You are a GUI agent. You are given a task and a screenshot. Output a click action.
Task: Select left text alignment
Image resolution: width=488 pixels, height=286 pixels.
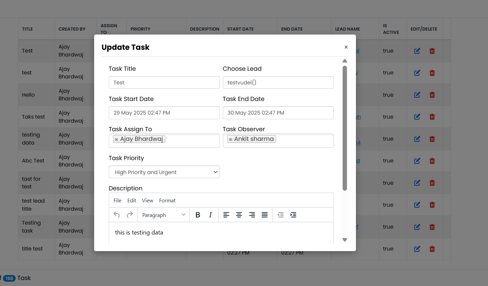point(226,215)
